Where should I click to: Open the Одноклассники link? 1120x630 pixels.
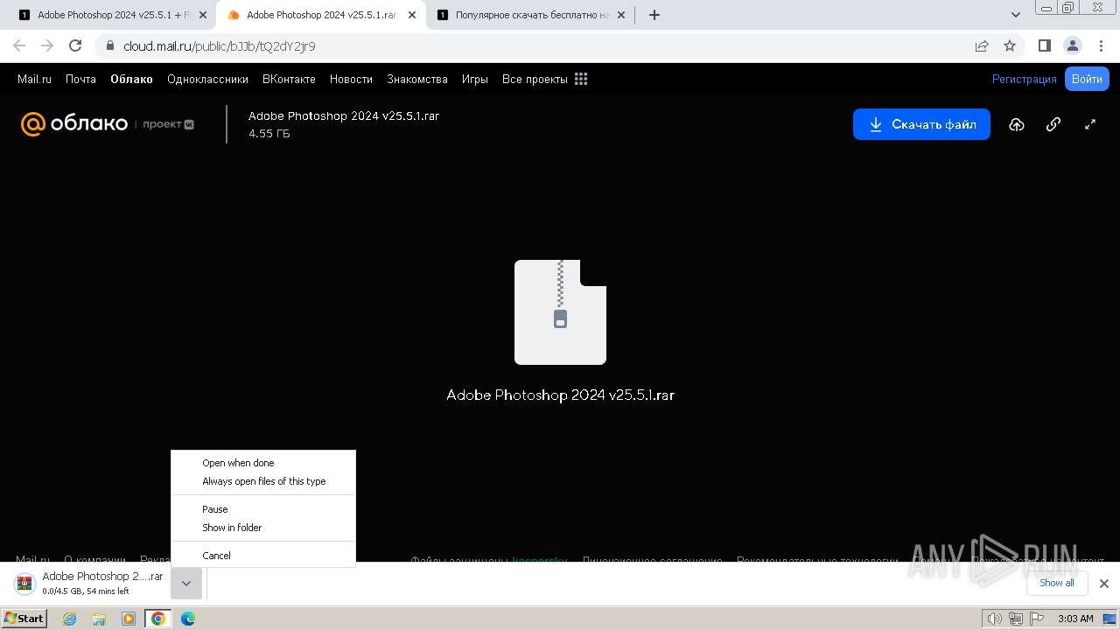pyautogui.click(x=207, y=79)
